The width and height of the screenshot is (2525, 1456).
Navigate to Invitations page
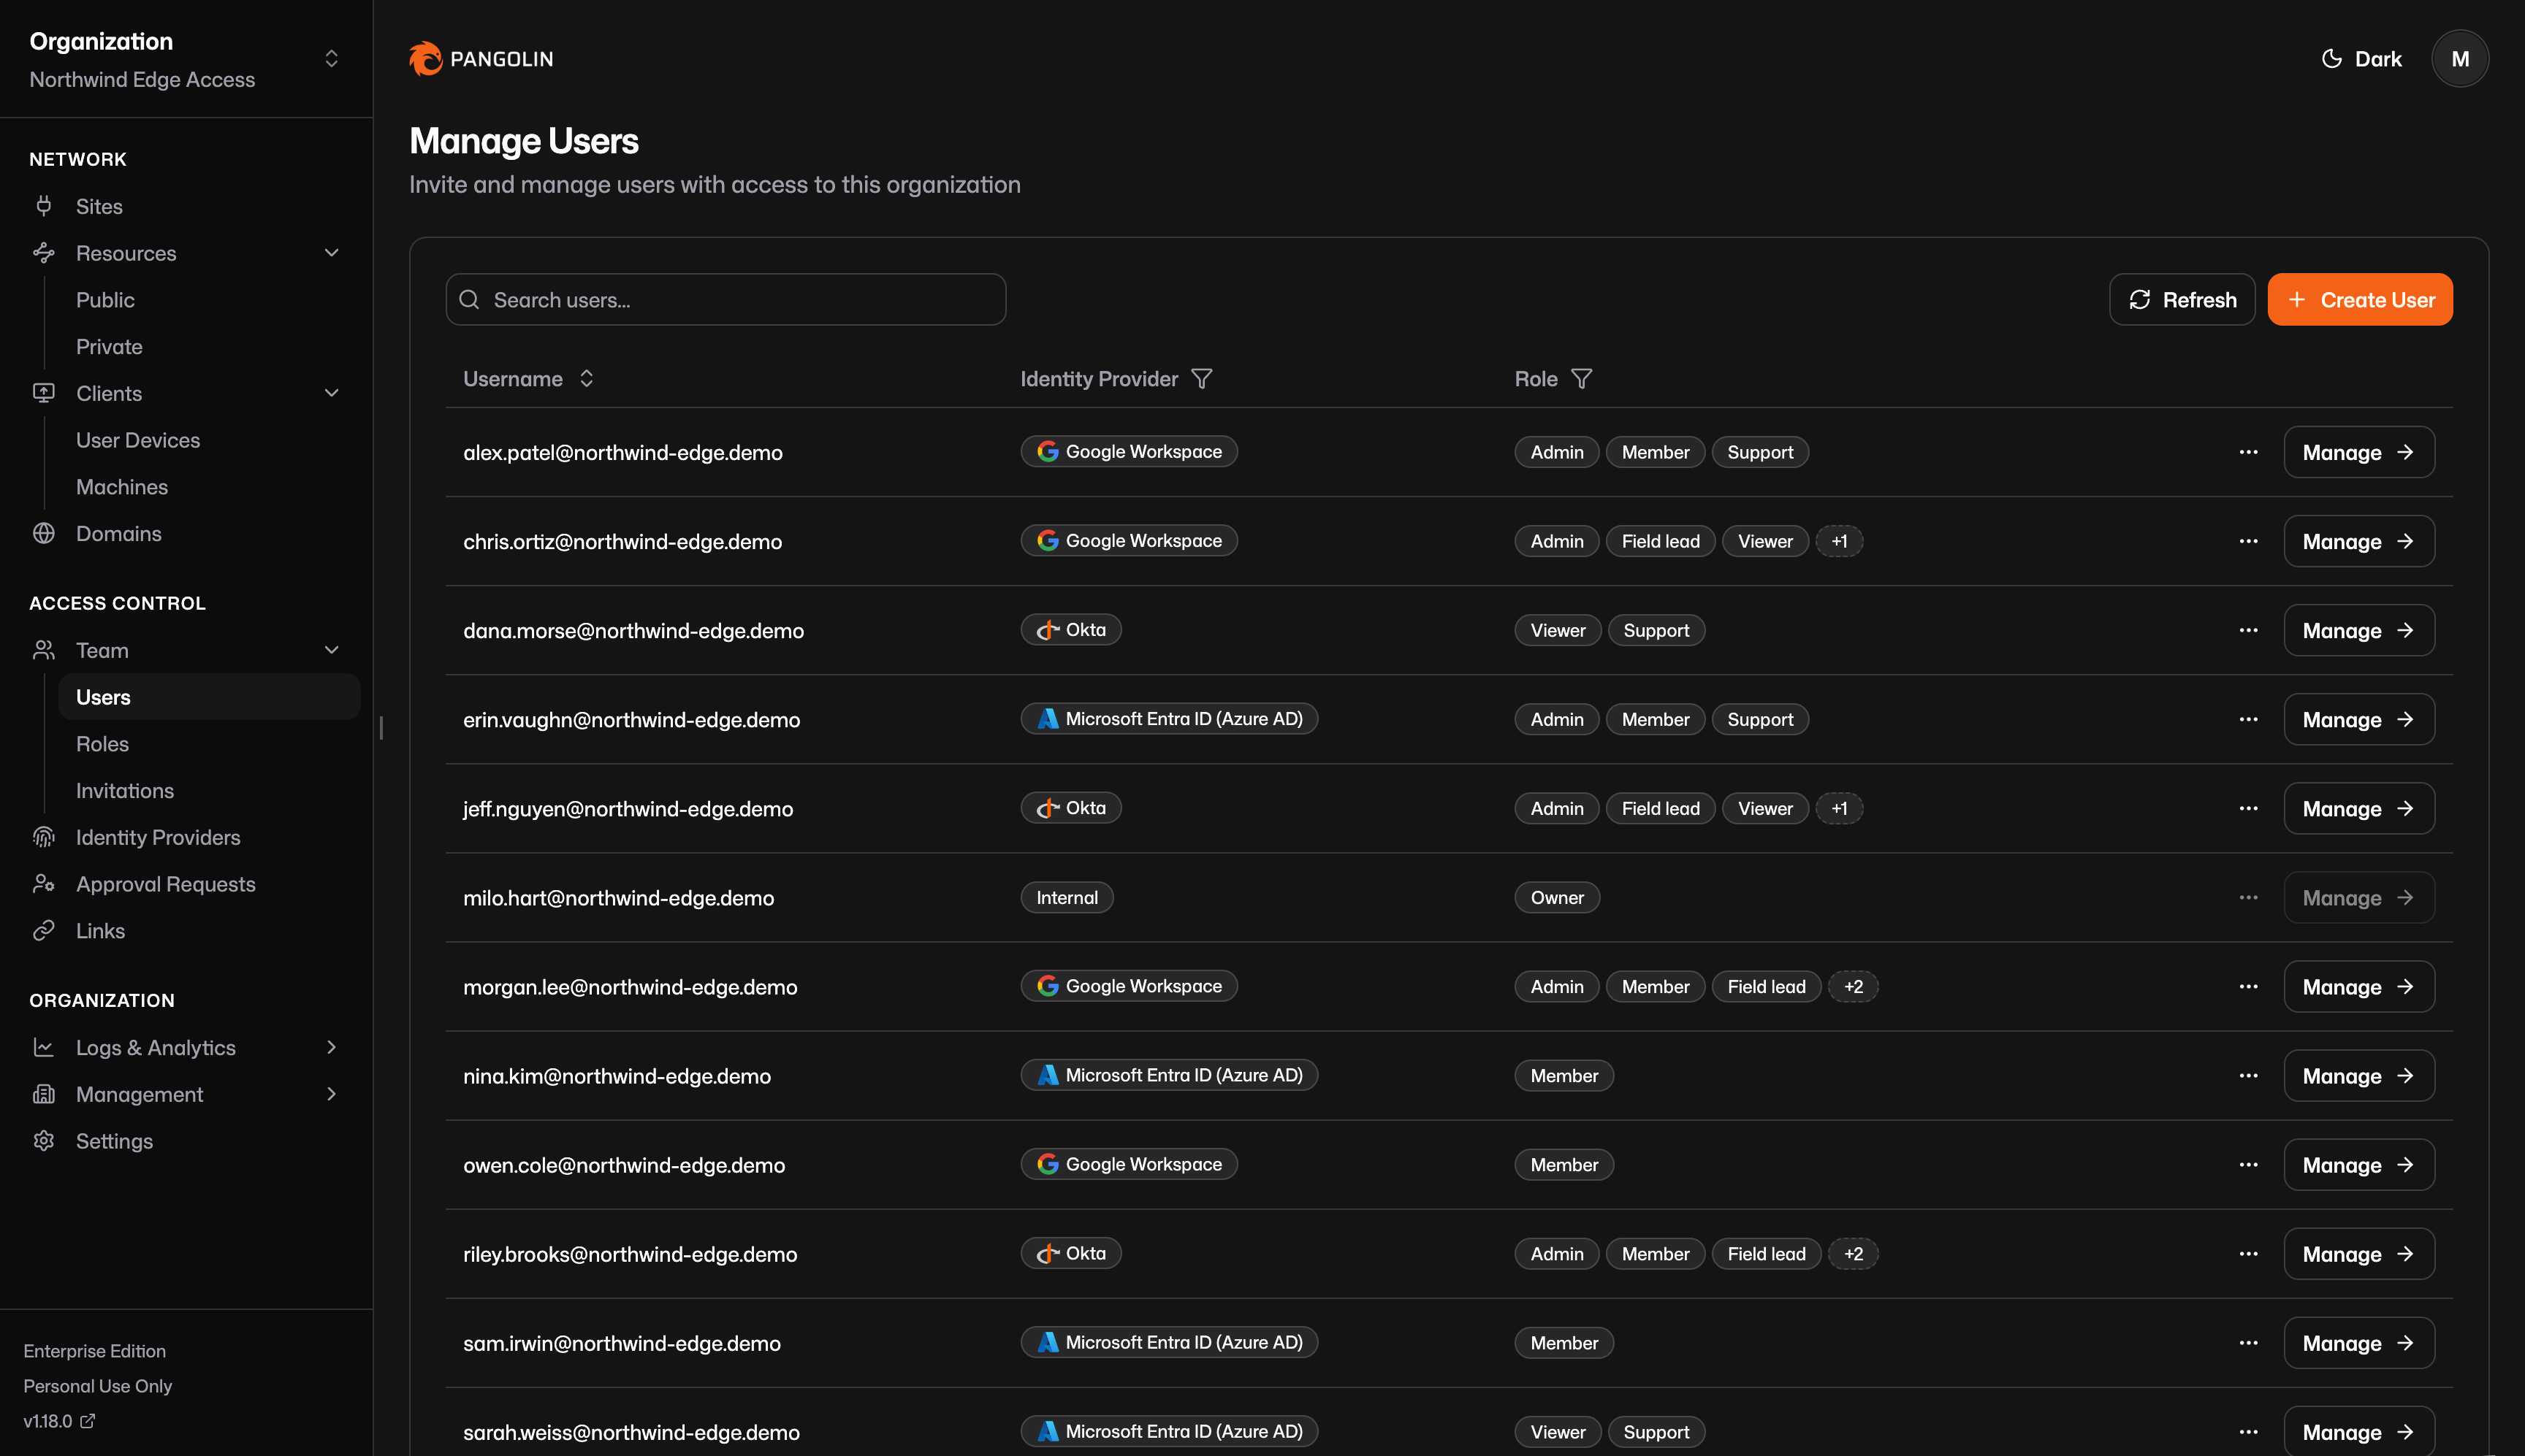click(x=125, y=790)
